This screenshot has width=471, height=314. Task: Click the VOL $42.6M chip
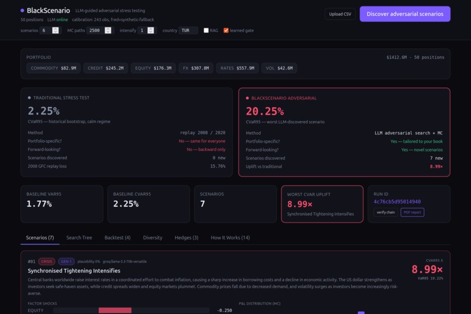point(279,68)
